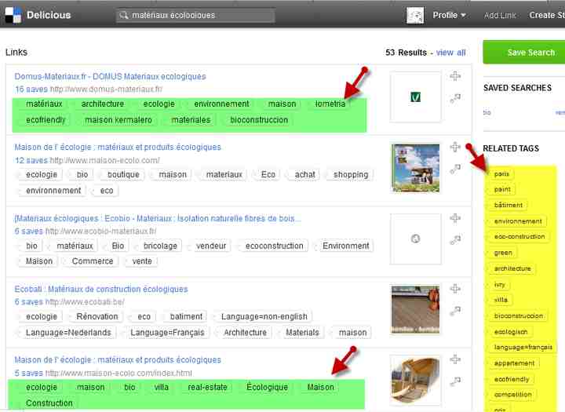Click the Language=non-english tag
The image size is (565, 412).
(x=264, y=317)
